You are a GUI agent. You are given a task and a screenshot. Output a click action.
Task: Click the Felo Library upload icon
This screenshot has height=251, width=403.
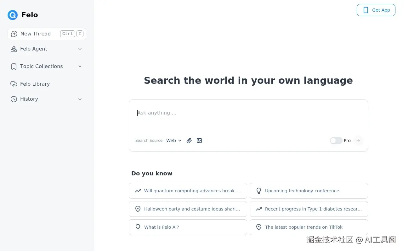click(x=14, y=84)
